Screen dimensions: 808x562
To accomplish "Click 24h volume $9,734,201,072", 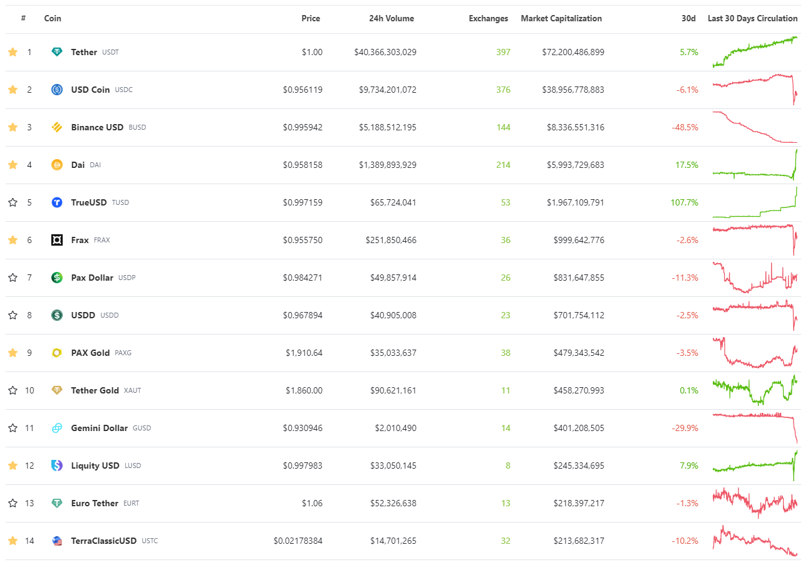I will [x=387, y=90].
